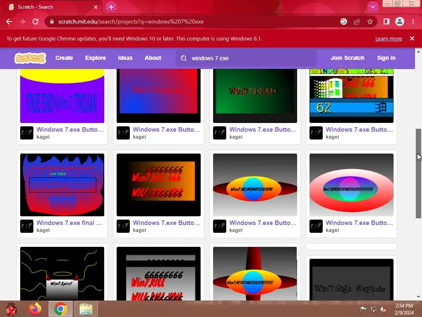Go back with the browser back arrow

click(x=9, y=21)
